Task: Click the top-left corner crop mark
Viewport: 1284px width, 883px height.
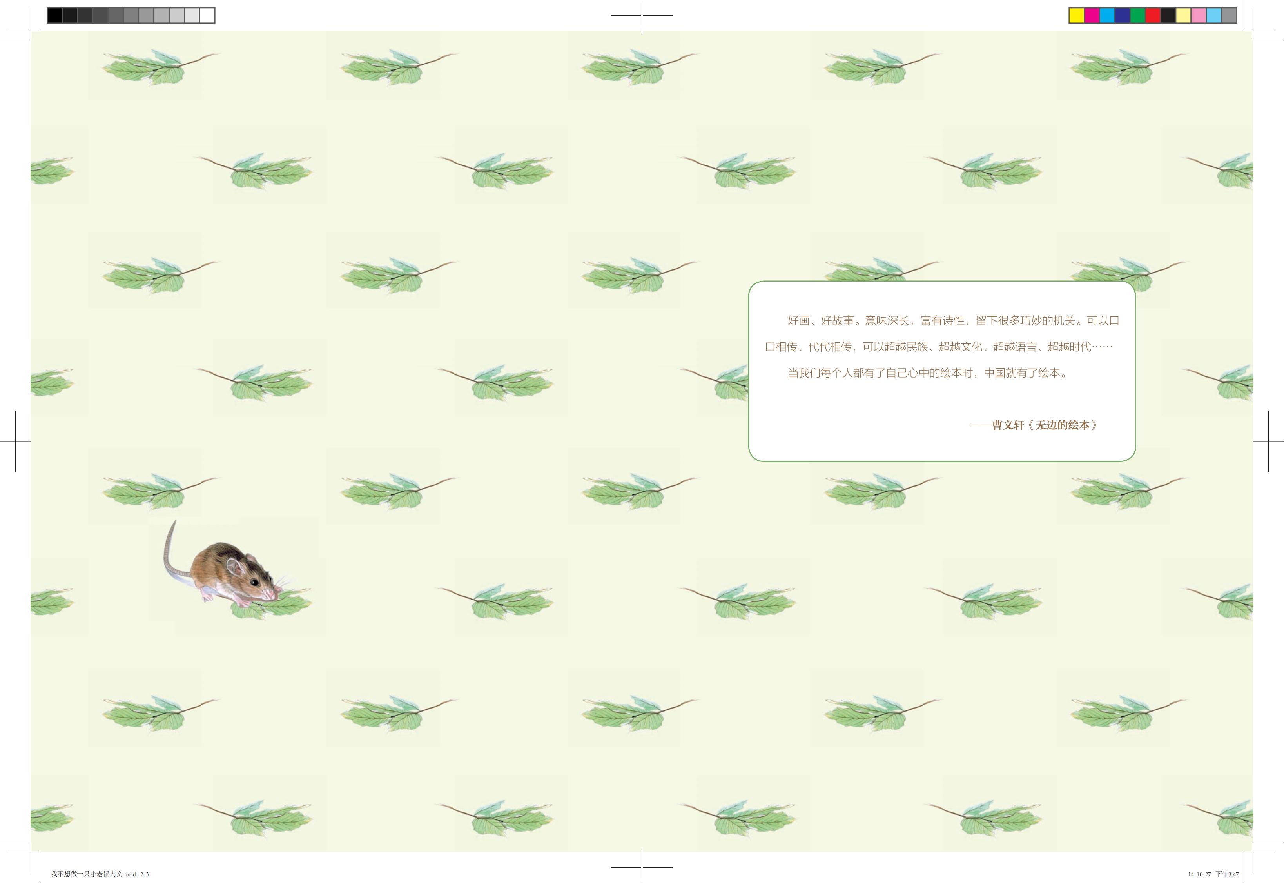Action: [31, 31]
